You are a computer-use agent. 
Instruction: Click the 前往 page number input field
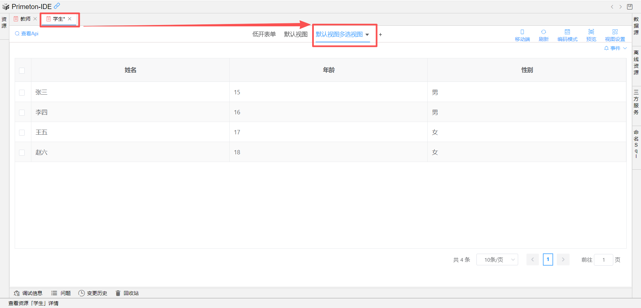(603, 260)
